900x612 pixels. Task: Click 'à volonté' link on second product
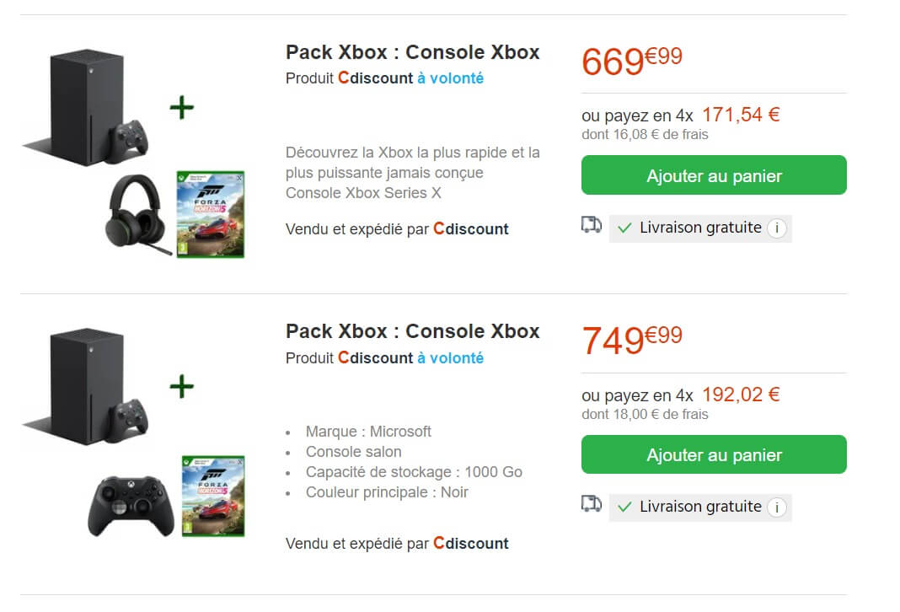click(450, 358)
